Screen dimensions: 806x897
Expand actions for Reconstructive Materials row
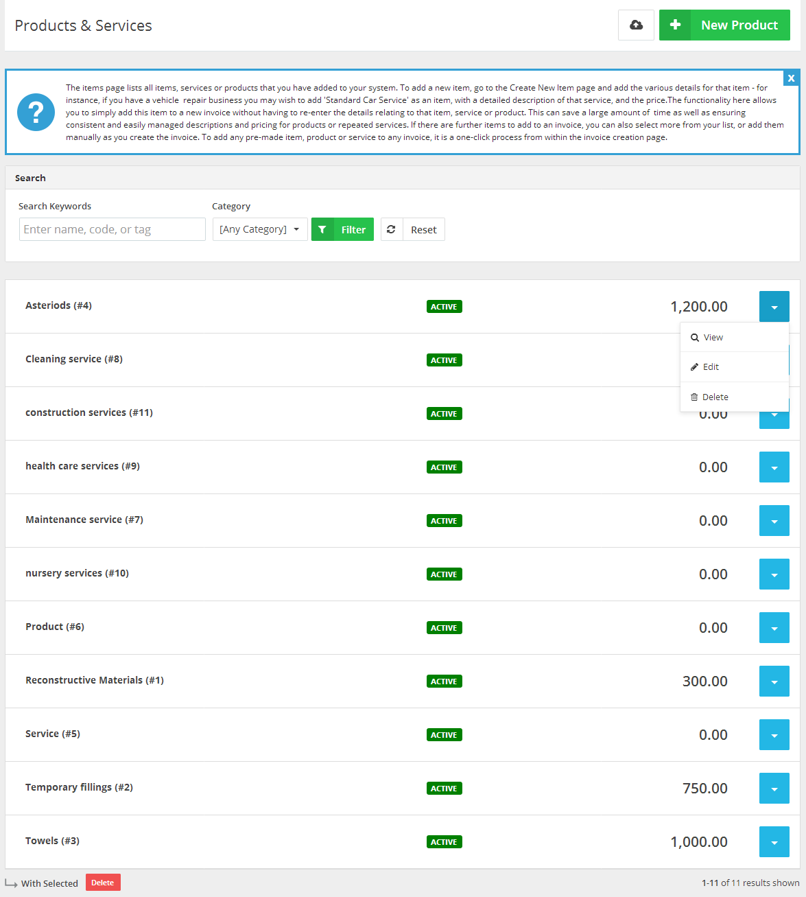point(774,682)
